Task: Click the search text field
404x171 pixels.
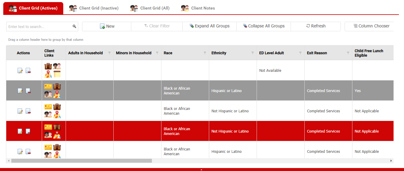Action: (39, 27)
